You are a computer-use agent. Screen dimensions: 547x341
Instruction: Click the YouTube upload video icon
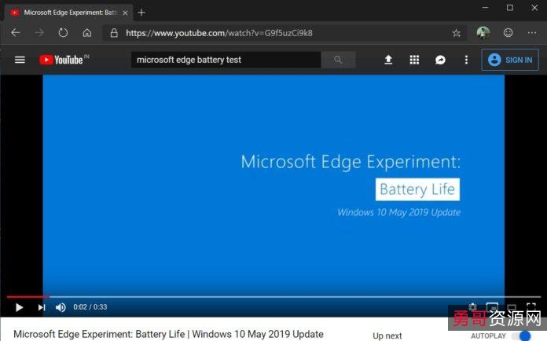(x=388, y=60)
